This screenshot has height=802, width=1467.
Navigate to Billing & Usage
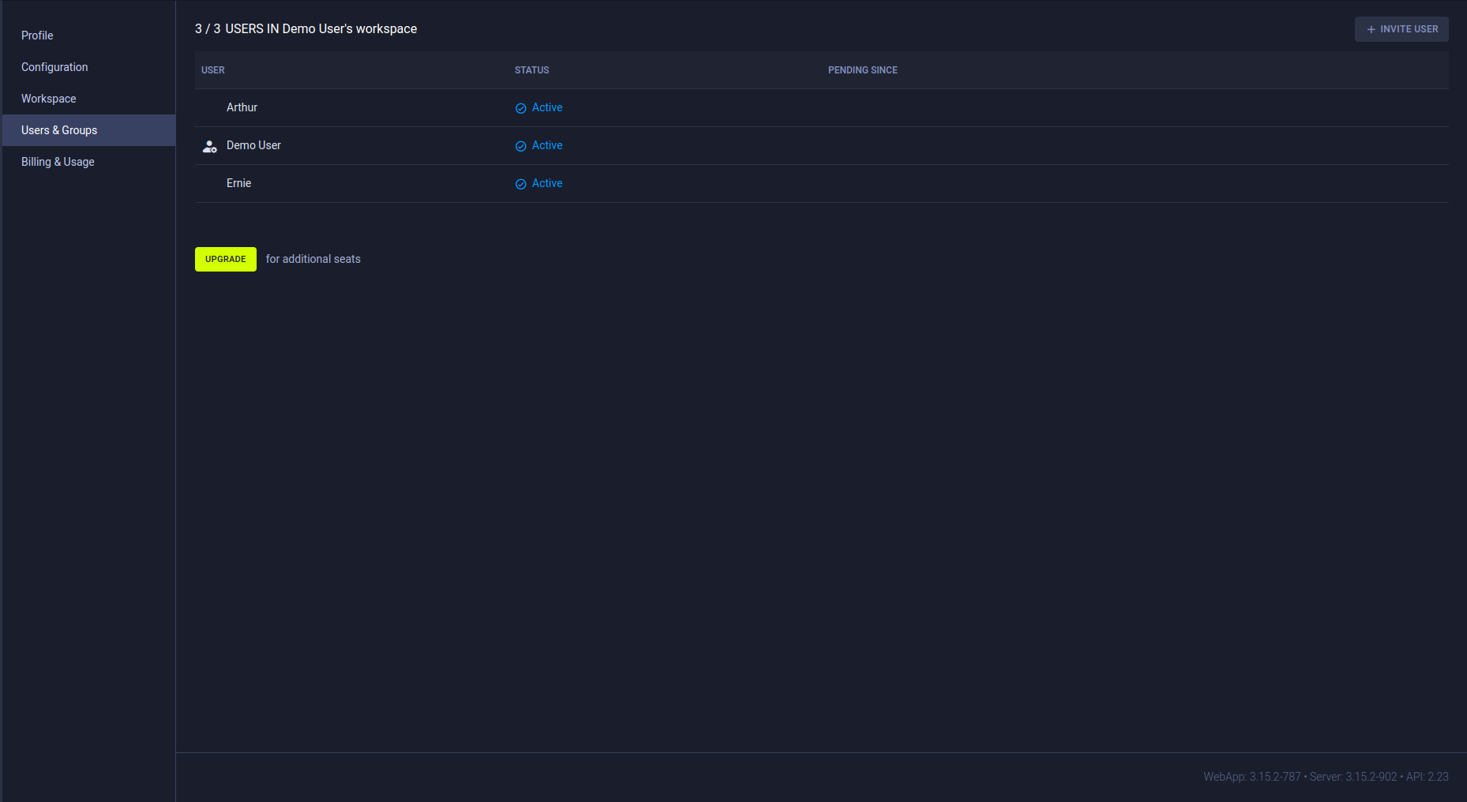pos(58,162)
